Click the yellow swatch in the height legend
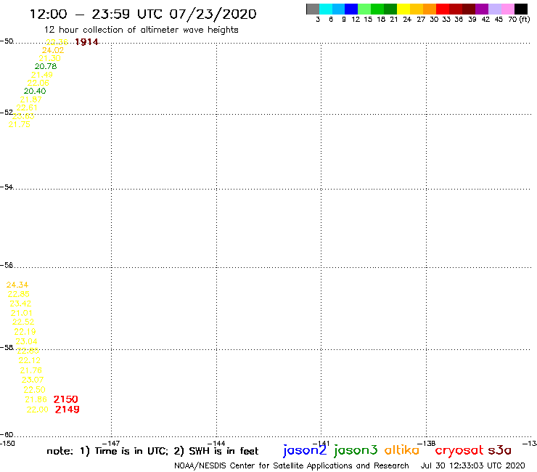The width and height of the screenshot is (537, 472). (403, 9)
